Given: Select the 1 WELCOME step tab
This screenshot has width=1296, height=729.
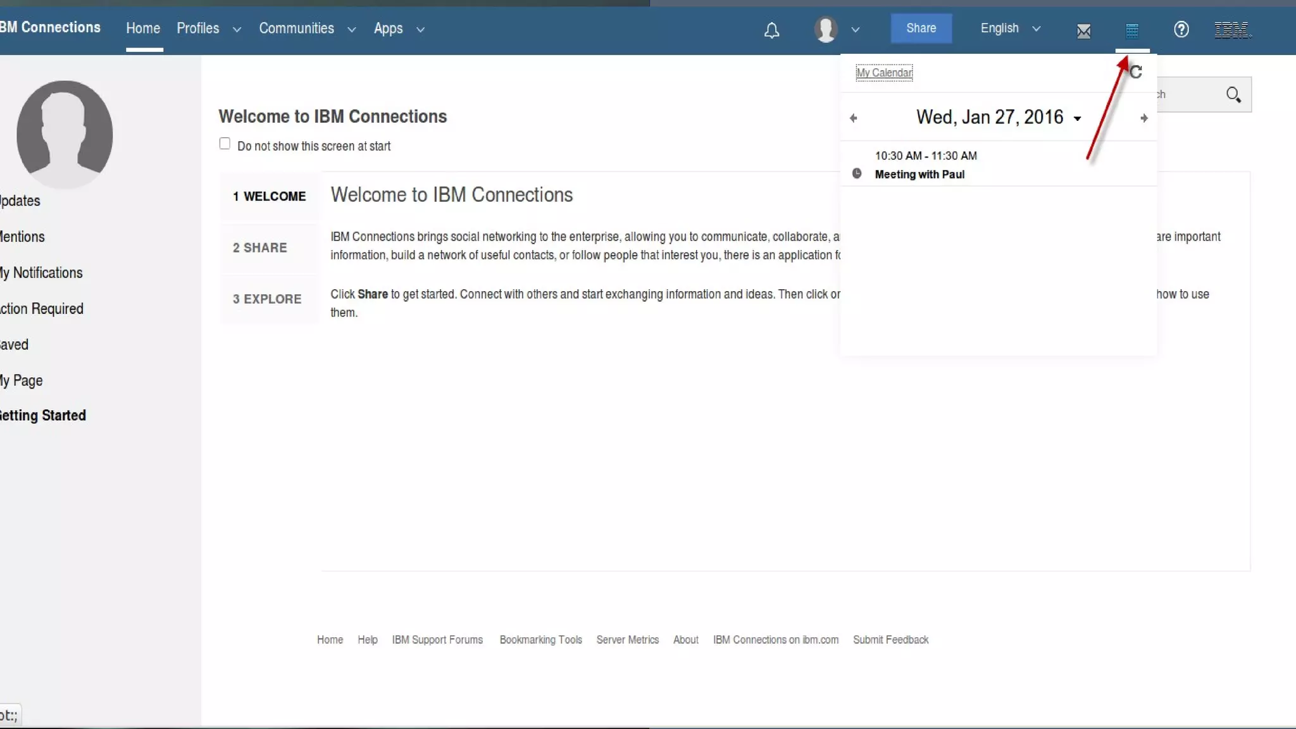Looking at the screenshot, I should 270,196.
